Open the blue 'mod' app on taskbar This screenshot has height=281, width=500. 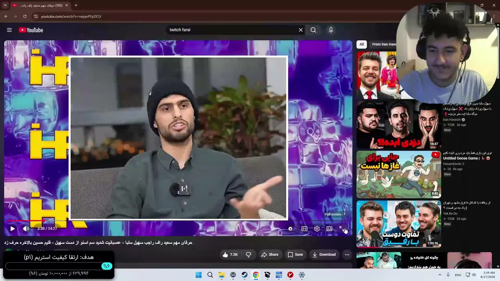[279, 275]
